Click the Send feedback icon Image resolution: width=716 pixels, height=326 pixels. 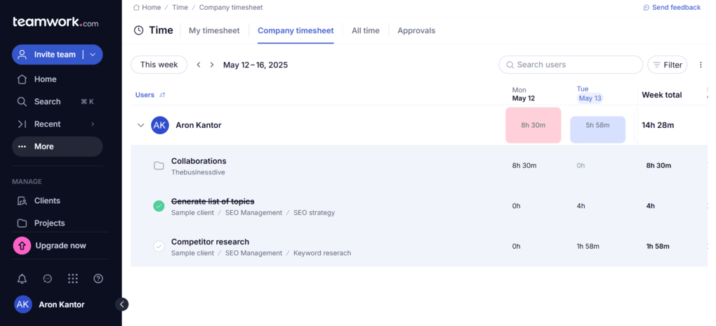646,7
